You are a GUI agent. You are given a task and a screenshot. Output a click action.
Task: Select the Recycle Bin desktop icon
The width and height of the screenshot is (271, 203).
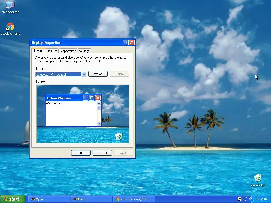coord(258,180)
